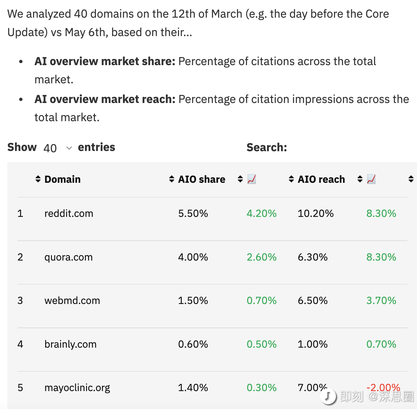Select the webmd.com domain entry
The image size is (417, 409).
[72, 301]
